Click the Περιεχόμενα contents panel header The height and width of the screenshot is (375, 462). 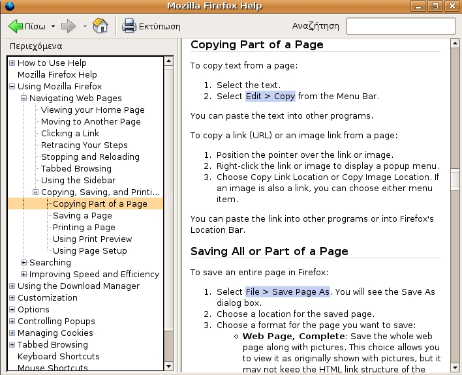36,46
